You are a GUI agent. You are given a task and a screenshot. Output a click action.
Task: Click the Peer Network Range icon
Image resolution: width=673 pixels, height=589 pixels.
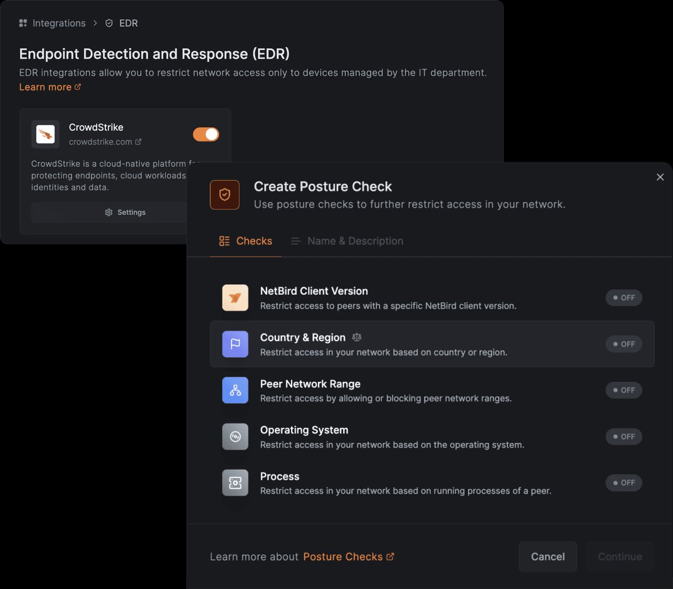[235, 390]
